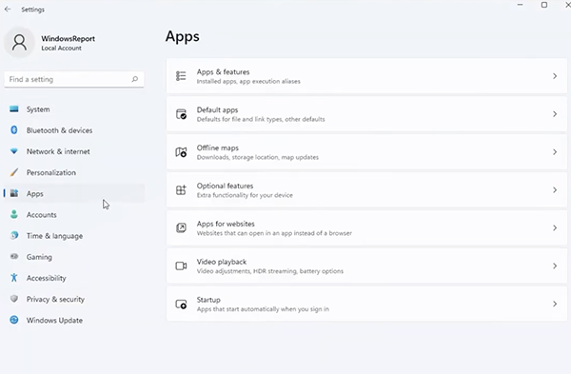Click the 'Local Account' text
The height and width of the screenshot is (374, 571).
click(x=61, y=49)
